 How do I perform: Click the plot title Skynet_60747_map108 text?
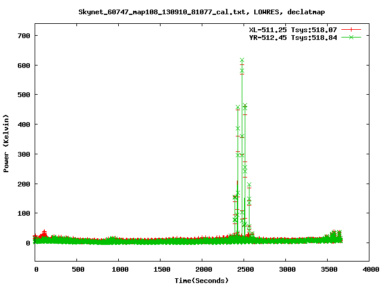coord(202,12)
